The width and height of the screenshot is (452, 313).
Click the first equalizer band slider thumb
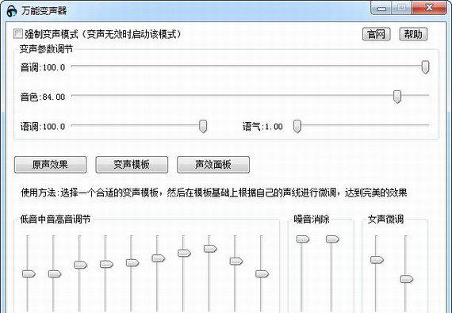click(x=29, y=273)
